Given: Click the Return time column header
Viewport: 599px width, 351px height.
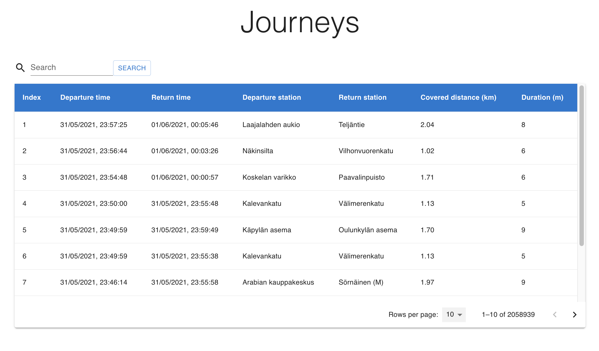Looking at the screenshot, I should click(x=171, y=98).
